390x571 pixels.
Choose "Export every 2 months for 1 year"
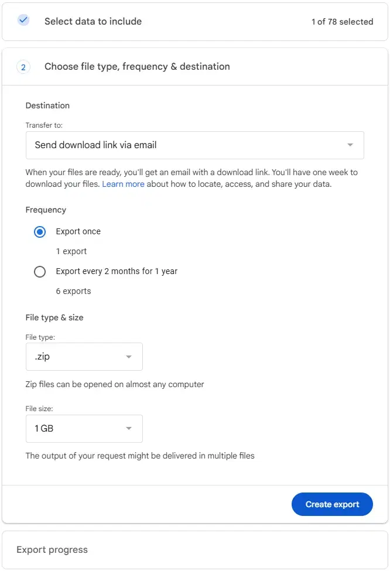pos(39,271)
